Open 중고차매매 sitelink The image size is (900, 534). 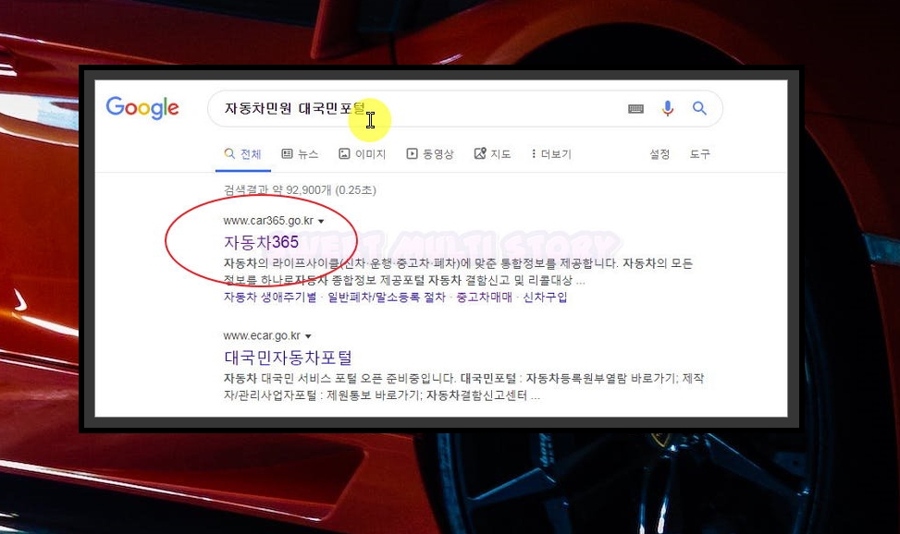(x=484, y=297)
